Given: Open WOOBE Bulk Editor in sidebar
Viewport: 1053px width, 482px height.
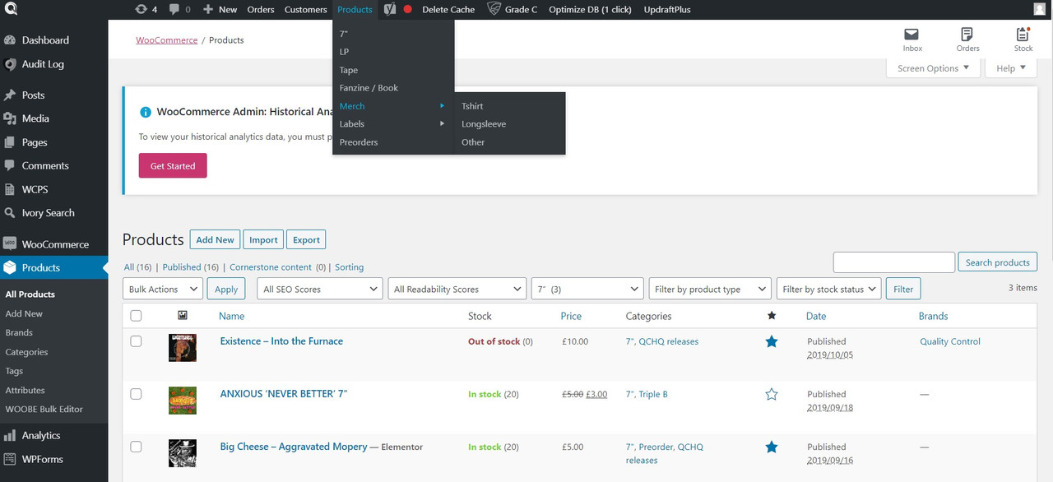Looking at the screenshot, I should pyautogui.click(x=44, y=409).
